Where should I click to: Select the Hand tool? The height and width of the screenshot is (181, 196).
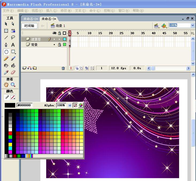(6, 85)
